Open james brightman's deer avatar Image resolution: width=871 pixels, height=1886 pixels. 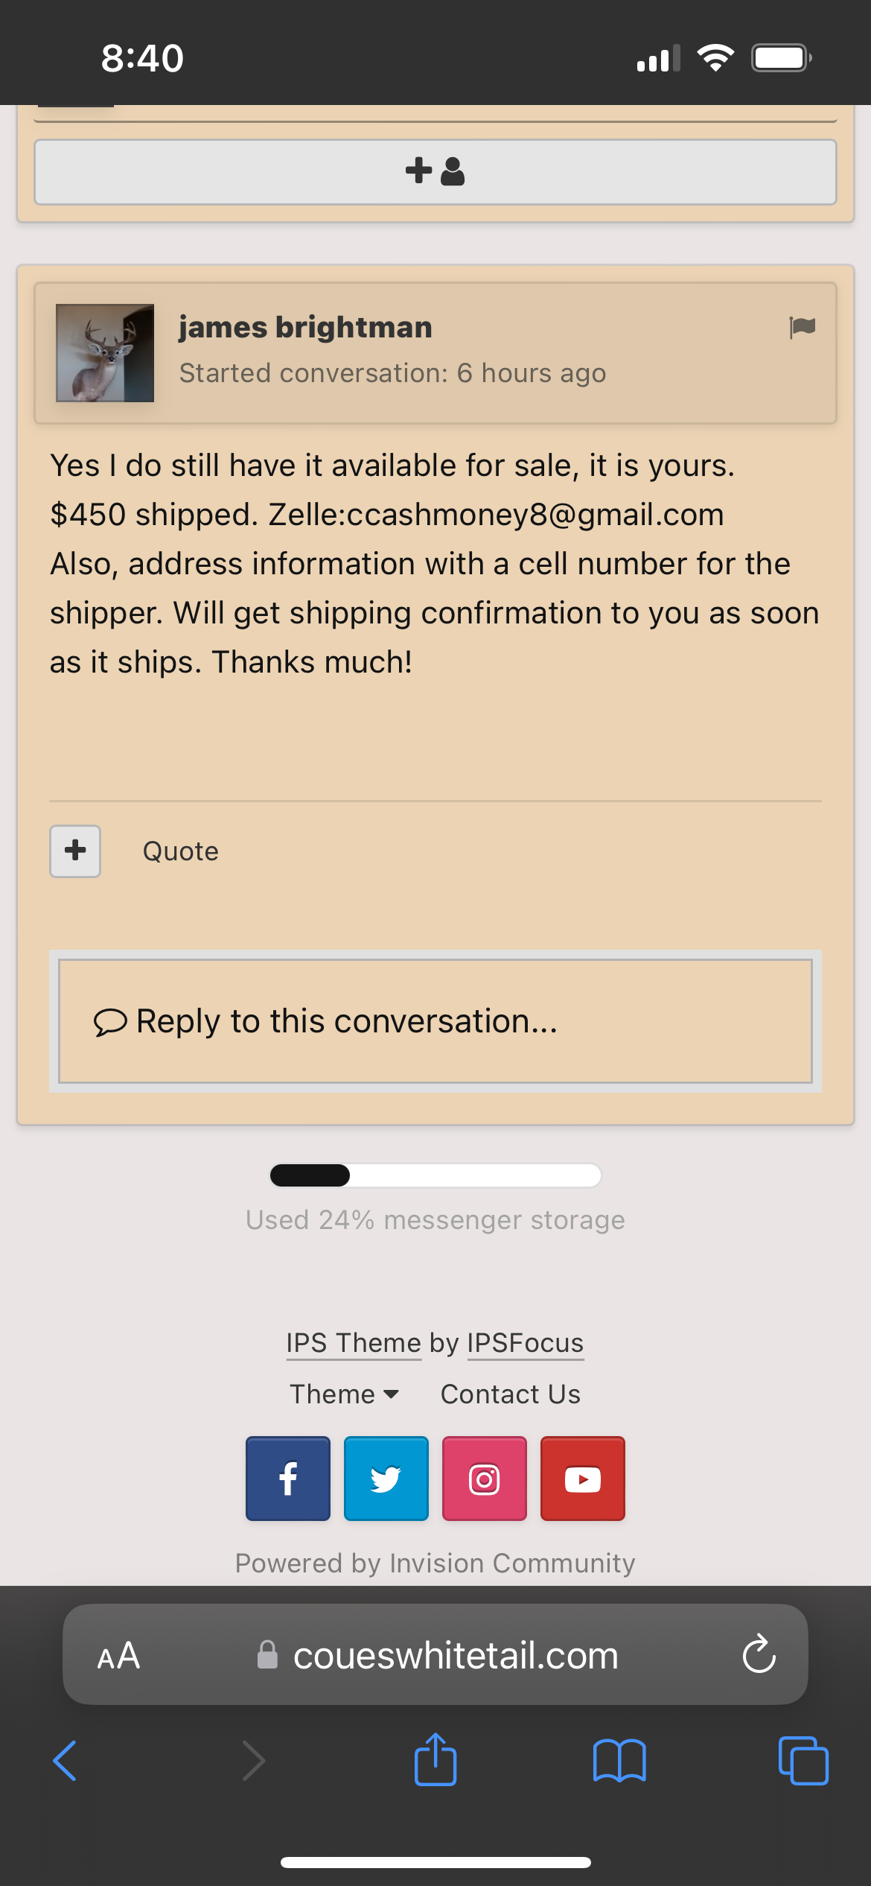(105, 353)
